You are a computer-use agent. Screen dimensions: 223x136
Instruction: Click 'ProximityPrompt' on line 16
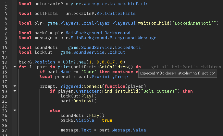coord(111,76)
